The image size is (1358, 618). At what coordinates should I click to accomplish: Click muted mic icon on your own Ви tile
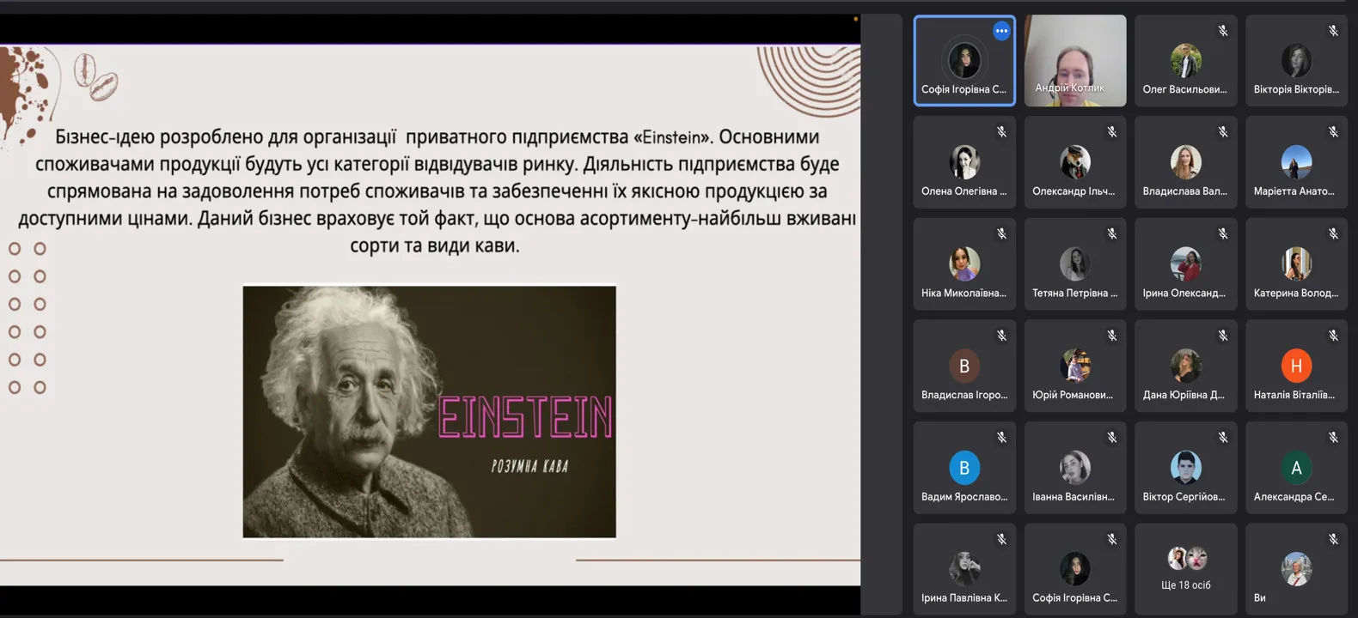1333,539
